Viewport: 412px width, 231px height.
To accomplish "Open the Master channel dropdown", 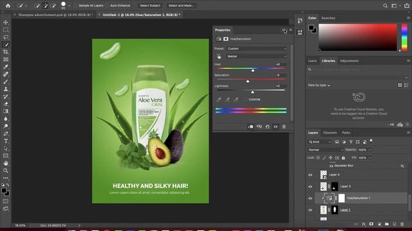I will tap(257, 56).
